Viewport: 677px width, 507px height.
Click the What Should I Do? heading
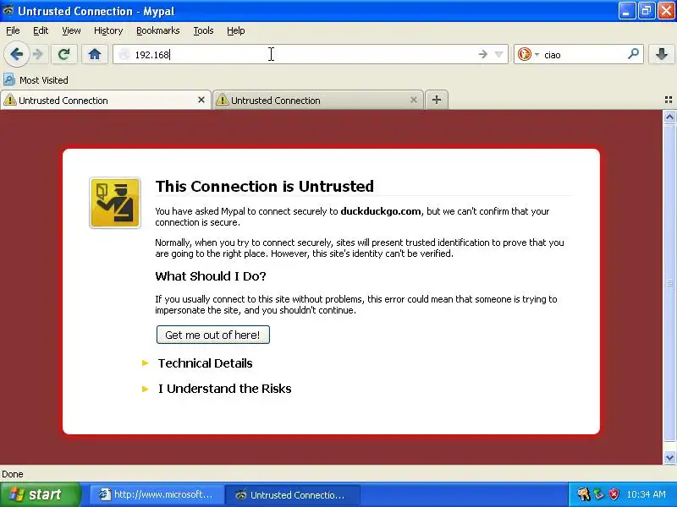coord(210,276)
